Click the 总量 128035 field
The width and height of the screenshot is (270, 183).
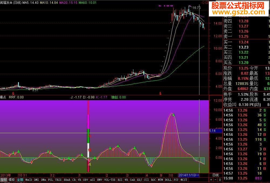236,84
